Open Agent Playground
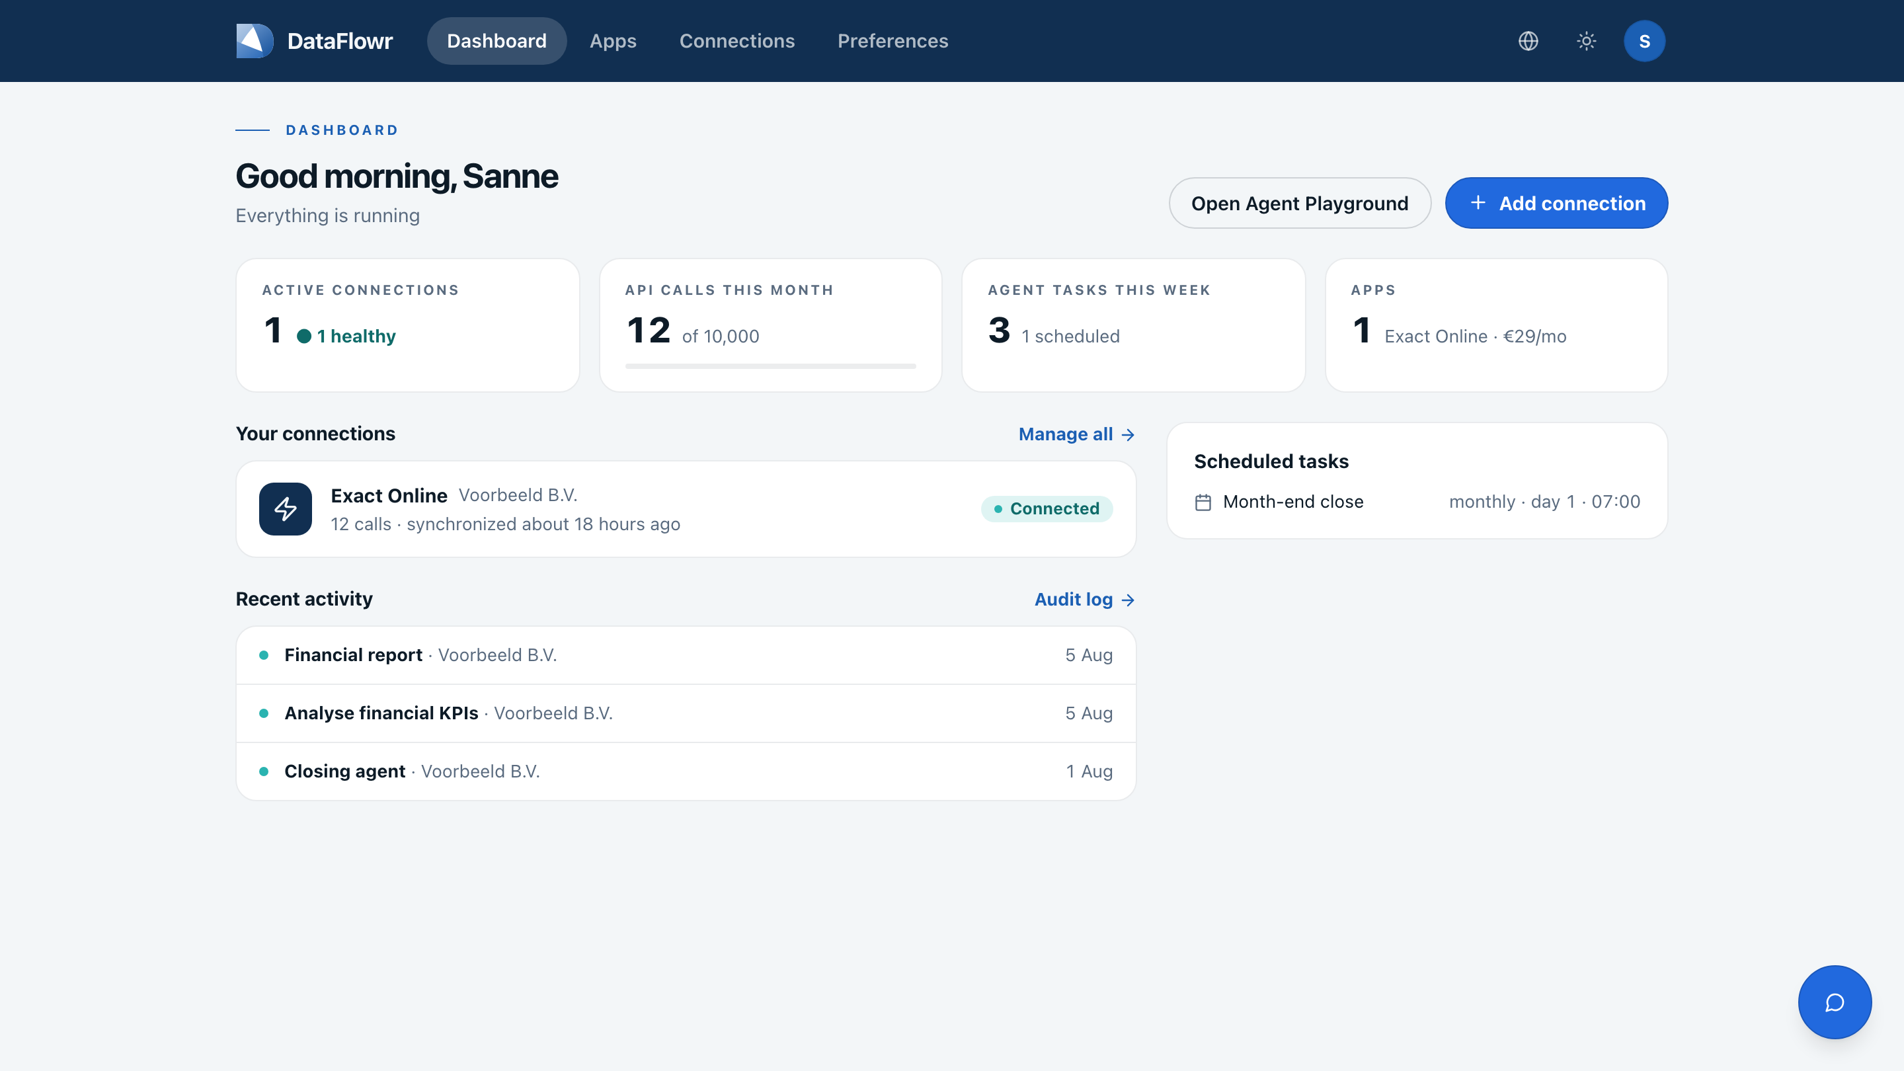 (1299, 202)
